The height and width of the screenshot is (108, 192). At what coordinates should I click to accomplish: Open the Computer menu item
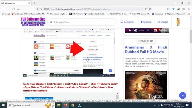(x=127, y=22)
